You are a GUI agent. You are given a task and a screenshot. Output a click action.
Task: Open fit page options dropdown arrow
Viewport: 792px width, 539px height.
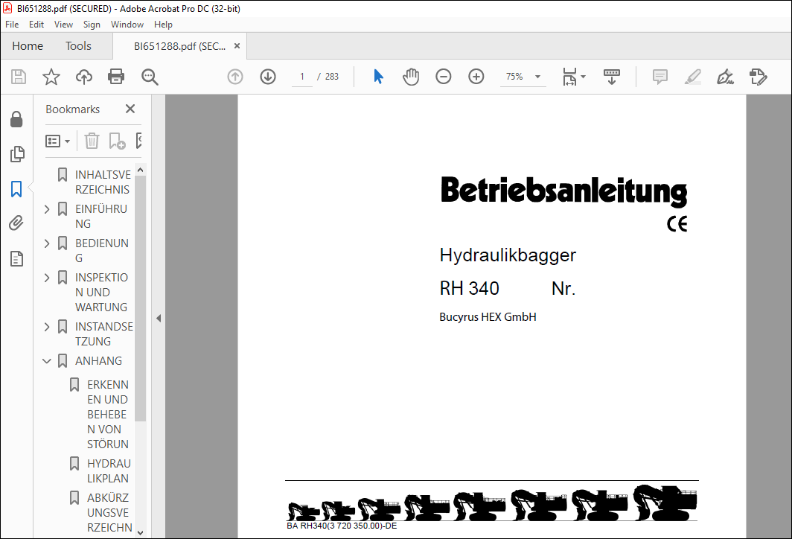(x=584, y=77)
